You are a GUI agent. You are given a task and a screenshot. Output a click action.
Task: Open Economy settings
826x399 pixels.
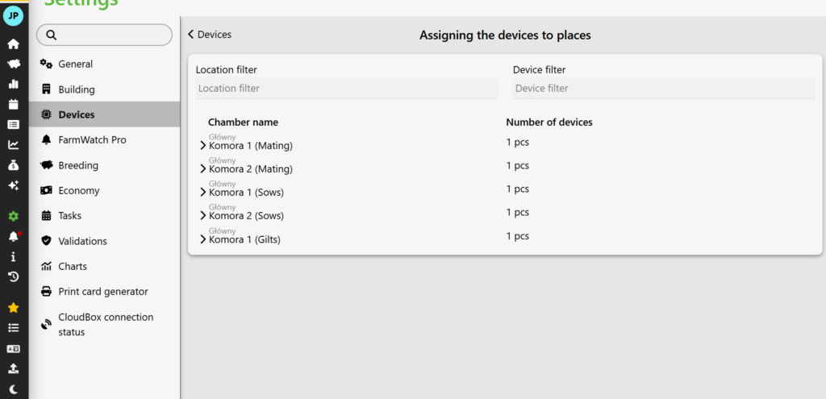(104, 190)
